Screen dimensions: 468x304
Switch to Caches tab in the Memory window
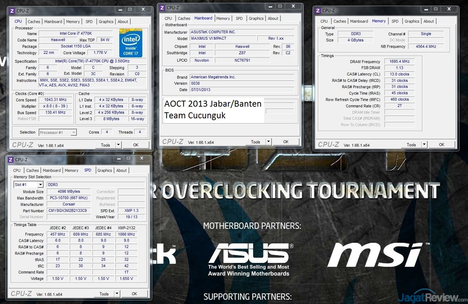click(x=340, y=21)
